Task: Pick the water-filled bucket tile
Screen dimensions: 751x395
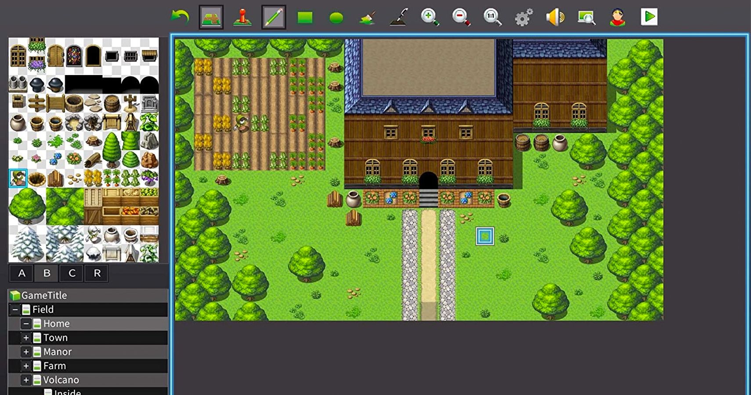Action: pos(56,124)
